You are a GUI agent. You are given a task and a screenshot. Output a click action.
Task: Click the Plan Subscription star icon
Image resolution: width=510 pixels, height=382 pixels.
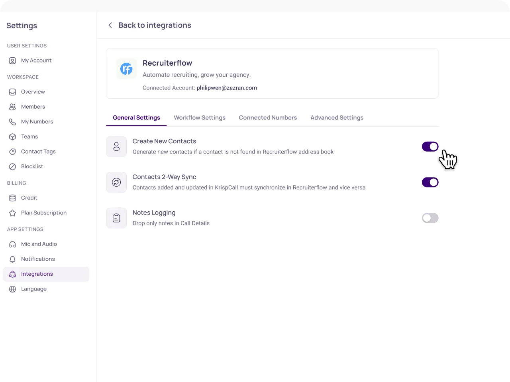(12, 213)
